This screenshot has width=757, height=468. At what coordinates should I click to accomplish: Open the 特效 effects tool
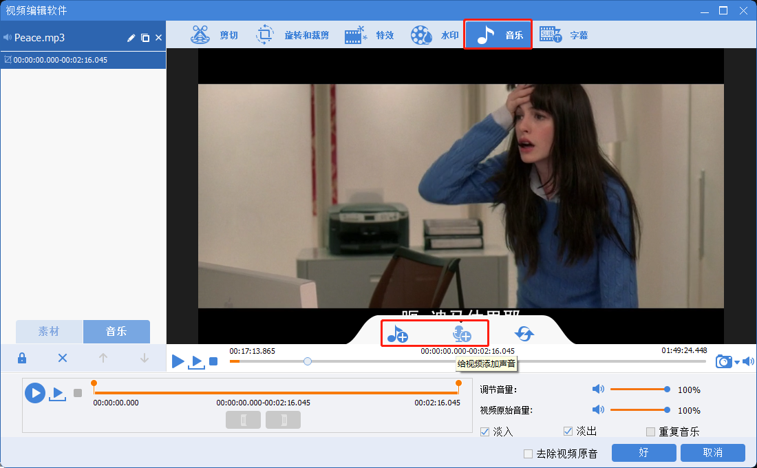coord(370,35)
